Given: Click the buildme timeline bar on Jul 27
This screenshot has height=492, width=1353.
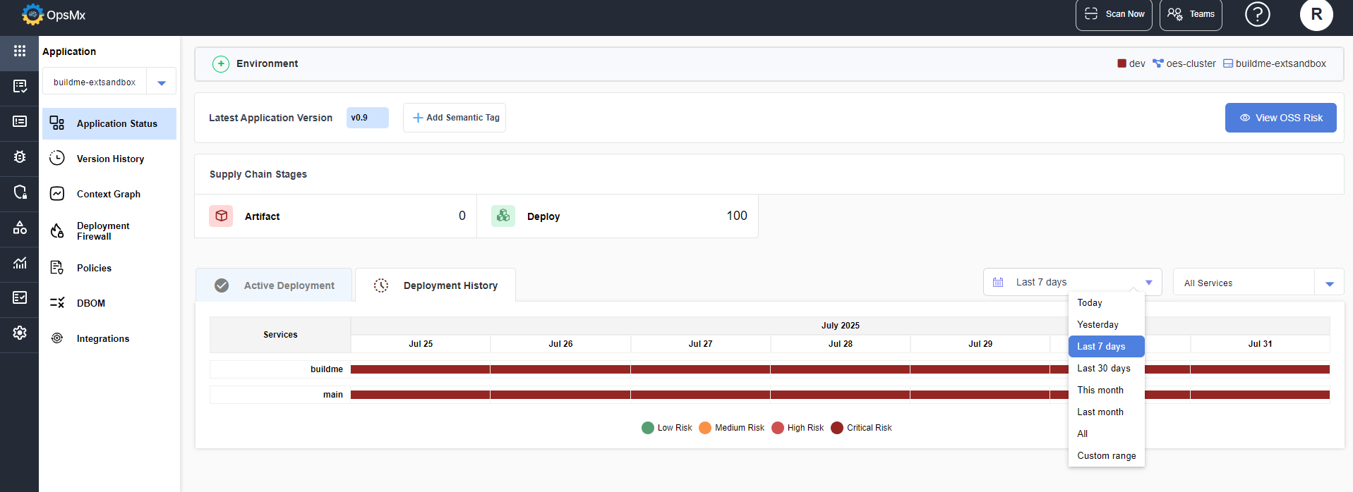Looking at the screenshot, I should [700, 369].
